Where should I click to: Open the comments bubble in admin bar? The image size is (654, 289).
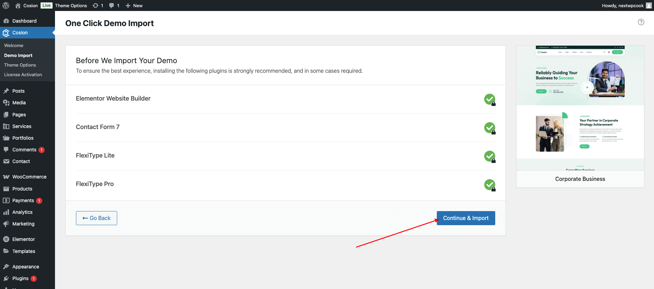click(112, 5)
